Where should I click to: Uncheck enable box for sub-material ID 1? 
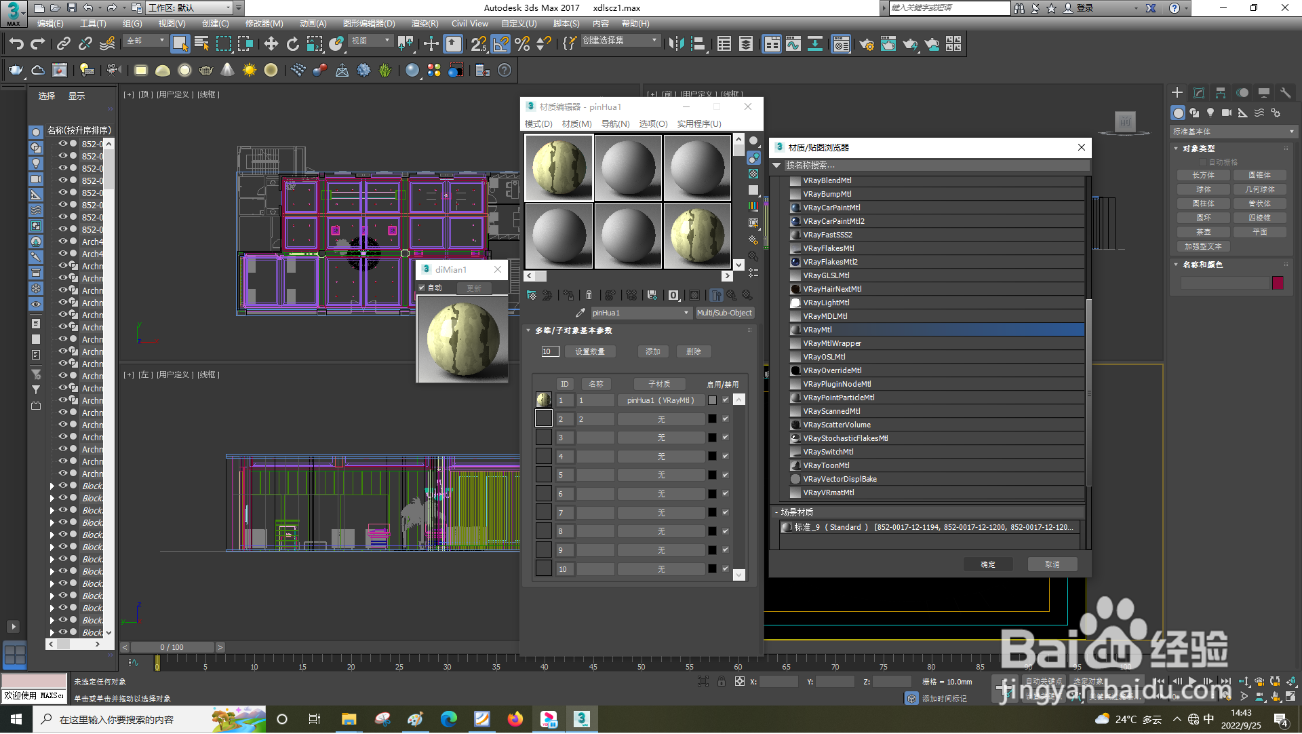725,400
